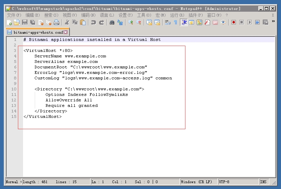Image resolution: width=281 pixels, height=189 pixels.
Task: Toggle the indent guide button
Action: pyautogui.click(x=184, y=22)
